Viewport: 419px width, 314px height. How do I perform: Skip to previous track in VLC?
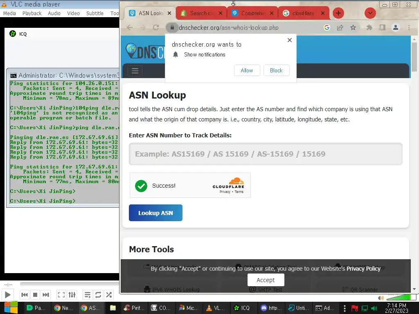coord(25,295)
